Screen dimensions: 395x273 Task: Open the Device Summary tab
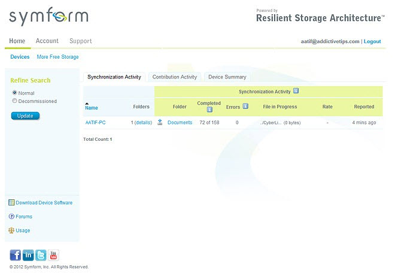(x=227, y=77)
